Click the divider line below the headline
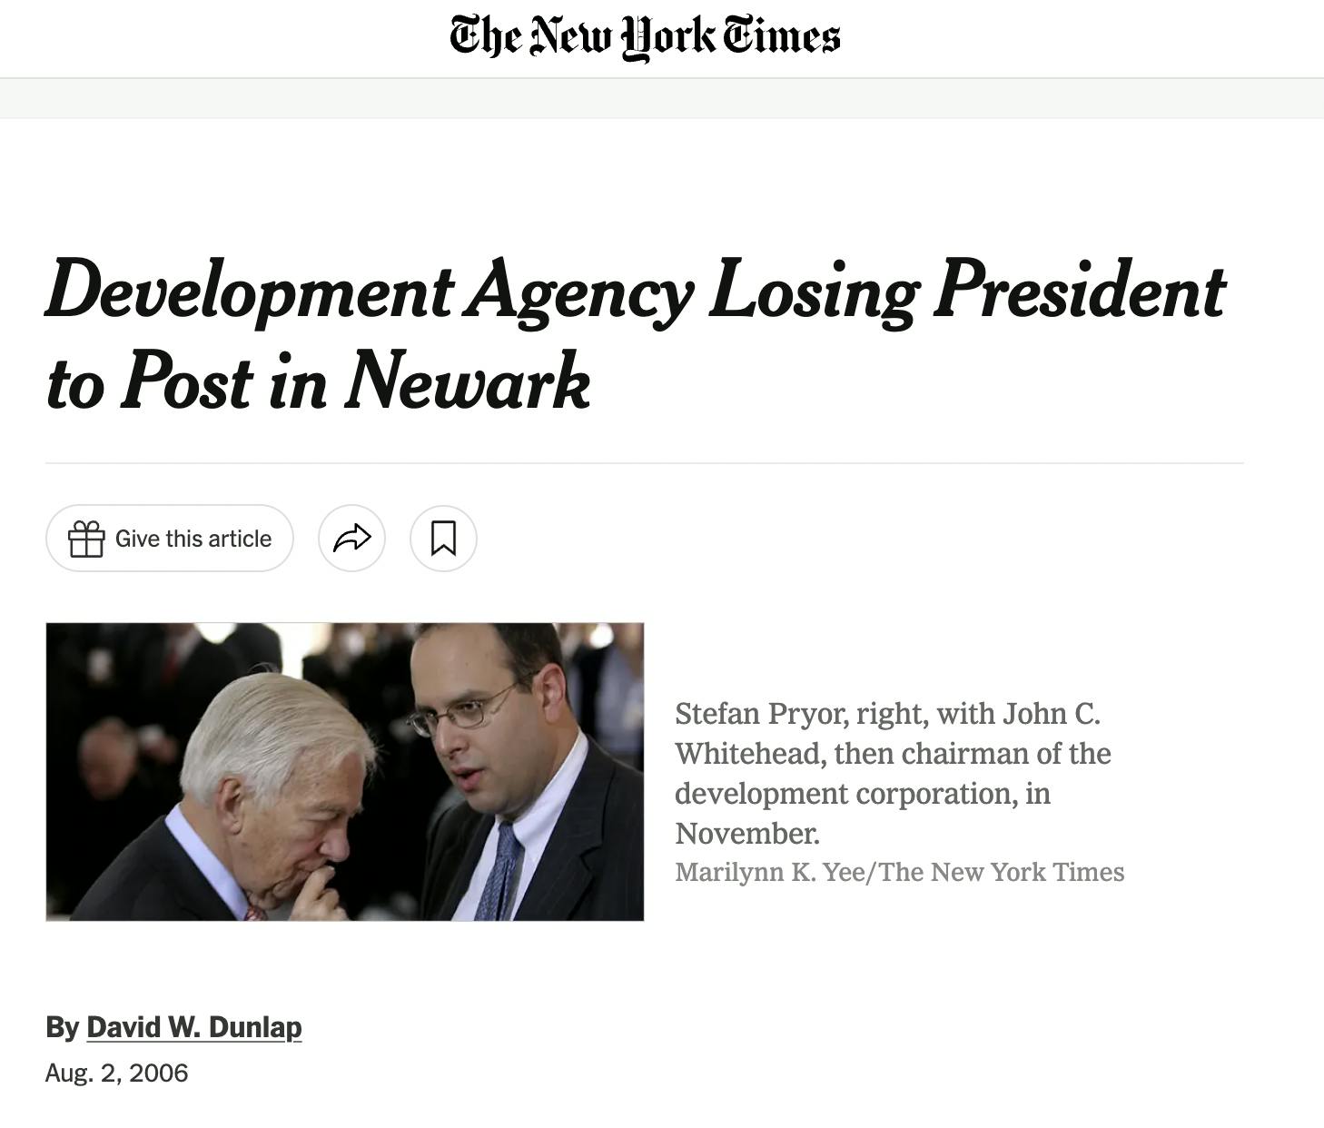 (x=645, y=463)
